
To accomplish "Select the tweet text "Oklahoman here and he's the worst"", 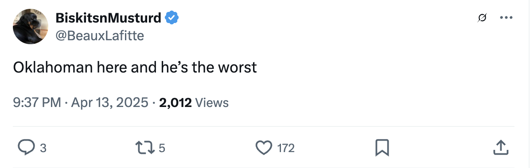I will [x=135, y=68].
